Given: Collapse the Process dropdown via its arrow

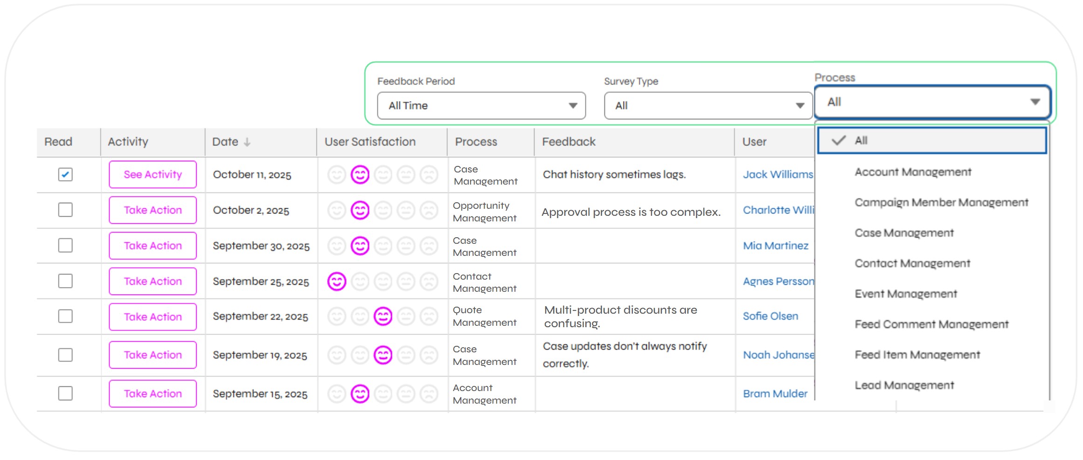Looking at the screenshot, I should point(1035,102).
